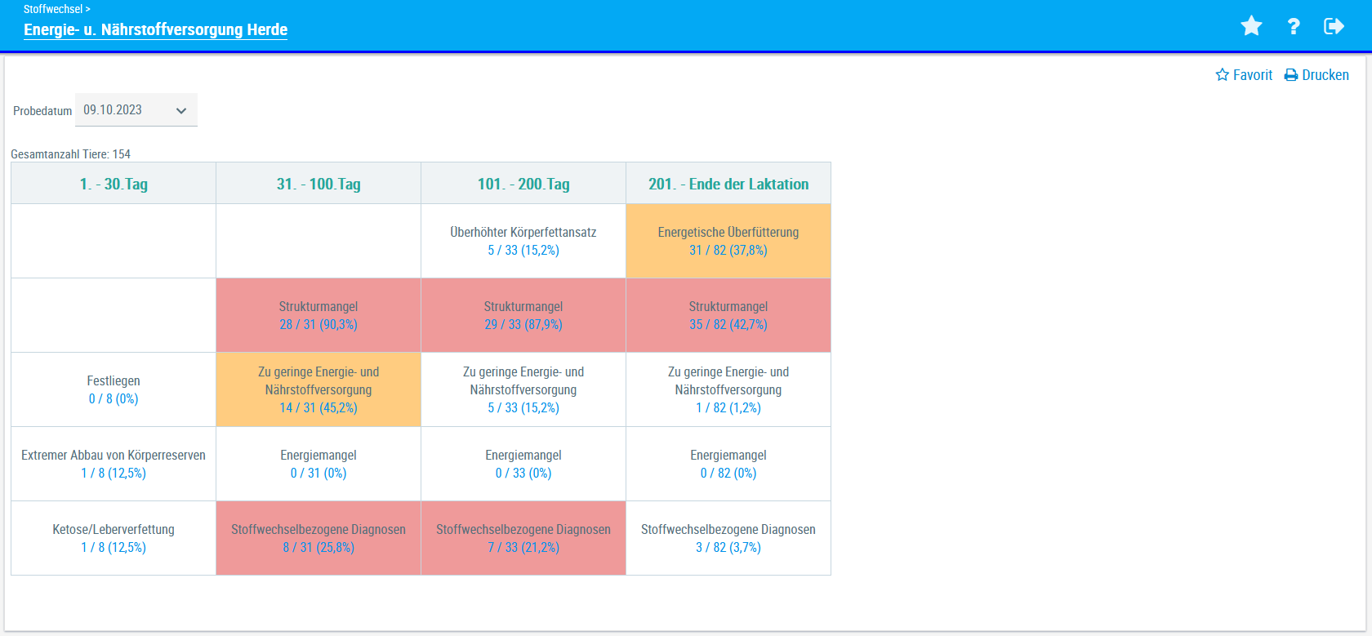Open 1 / 8 Extremer Abbau von Körperreserven
Image resolution: width=1372 pixels, height=636 pixels.
click(x=114, y=474)
